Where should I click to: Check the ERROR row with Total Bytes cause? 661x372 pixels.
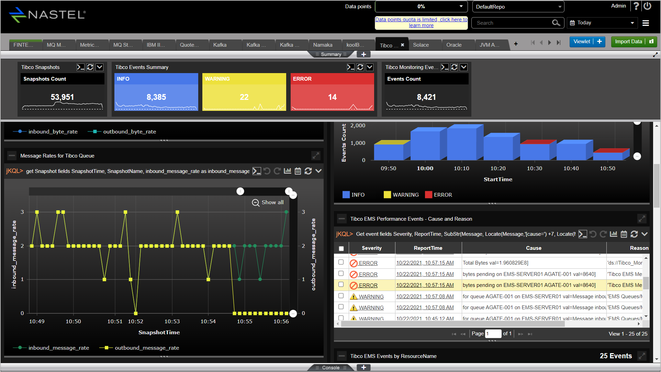[341, 262]
